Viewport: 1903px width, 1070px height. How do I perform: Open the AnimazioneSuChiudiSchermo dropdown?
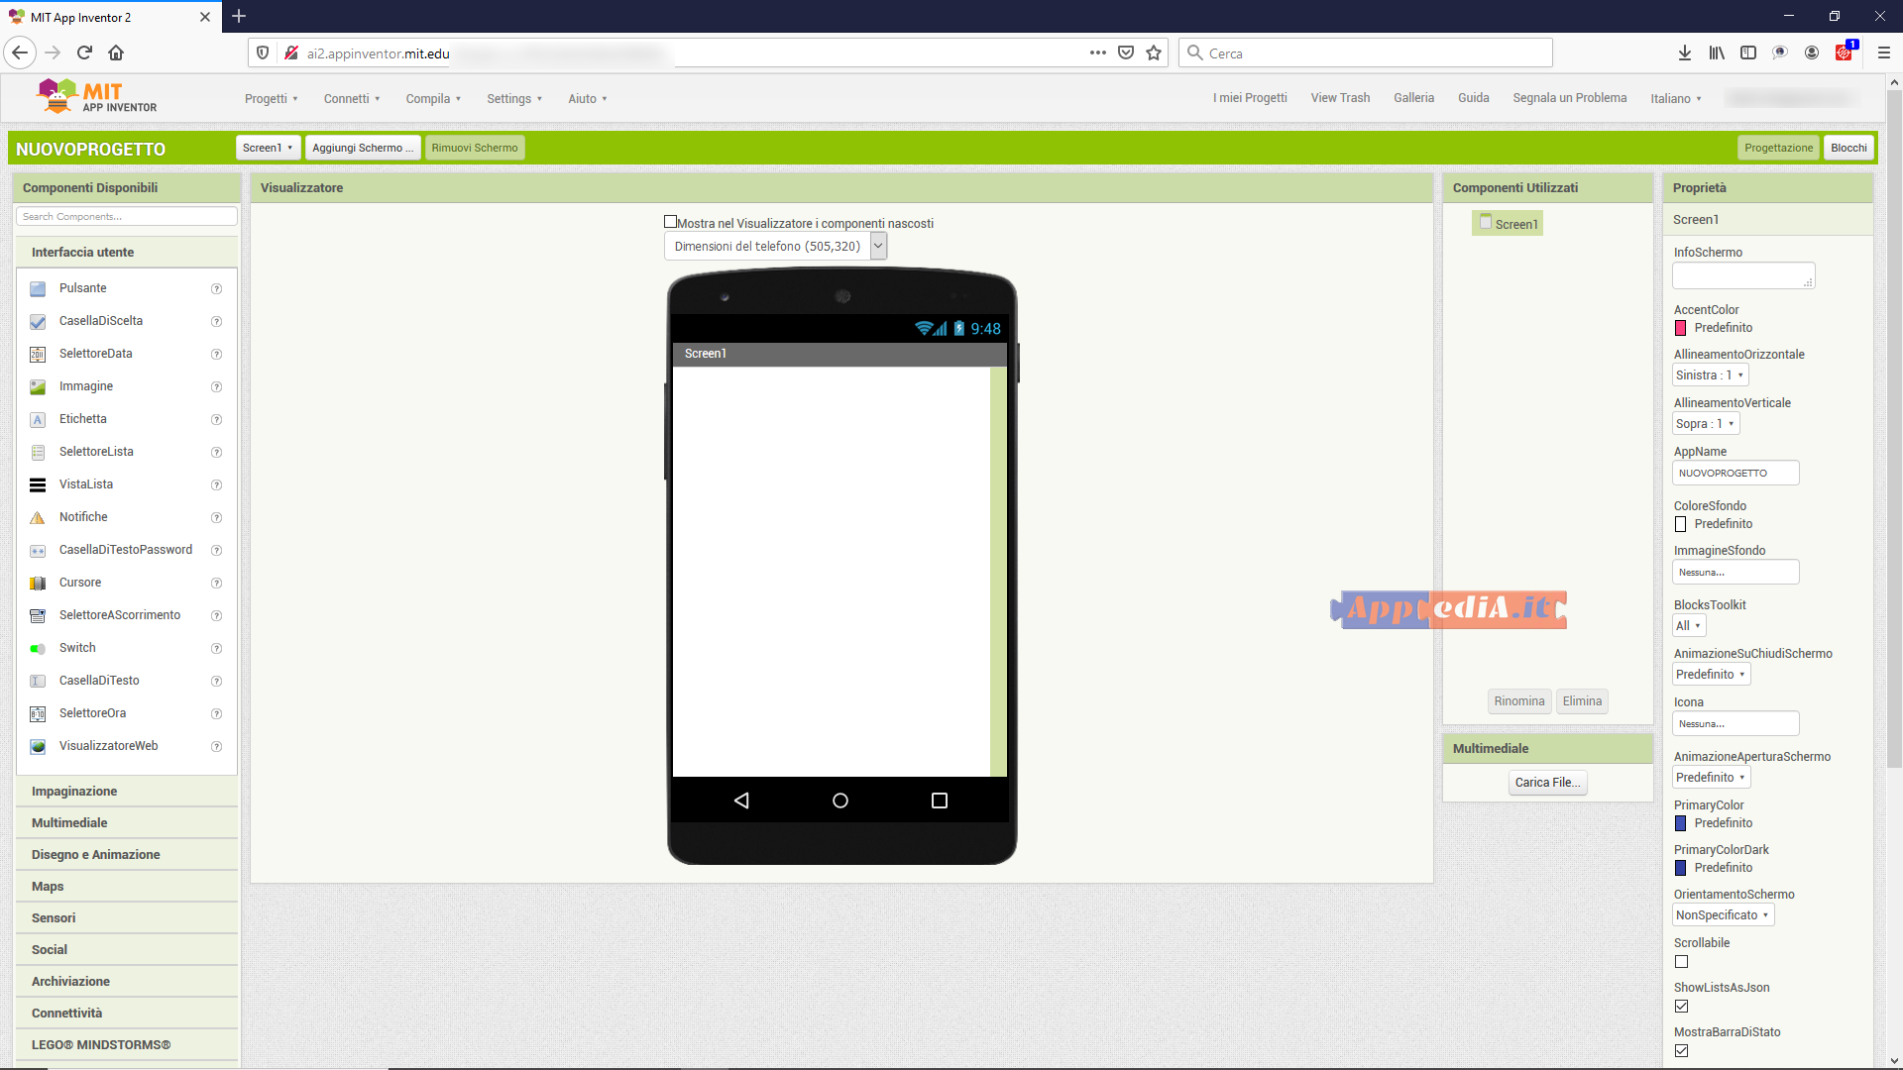[1711, 675]
